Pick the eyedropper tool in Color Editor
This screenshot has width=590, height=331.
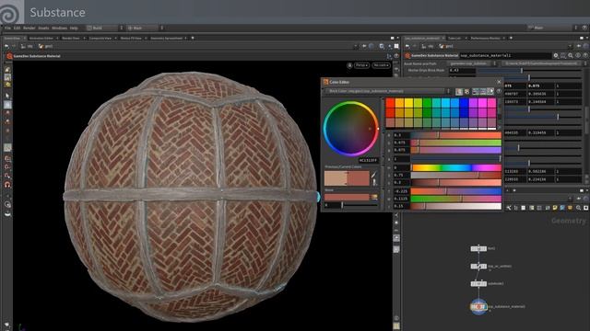(x=374, y=176)
